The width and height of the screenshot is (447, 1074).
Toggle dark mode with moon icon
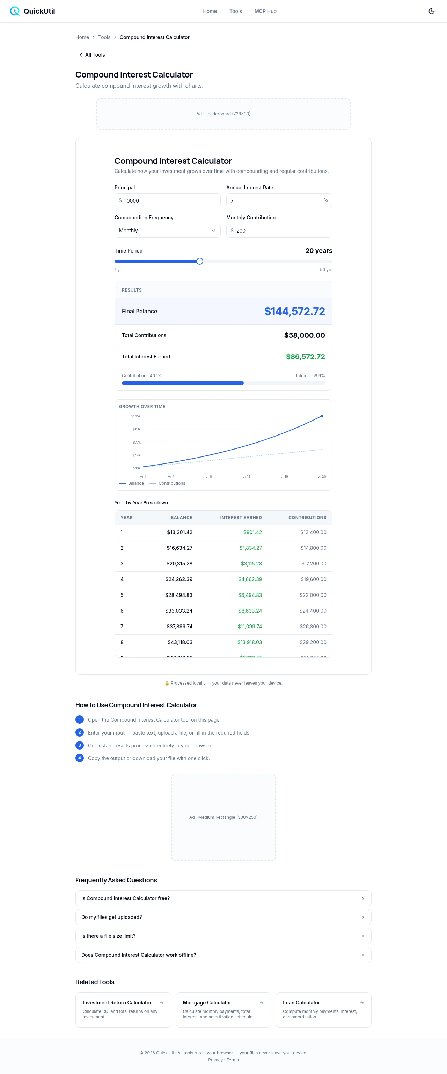431,11
